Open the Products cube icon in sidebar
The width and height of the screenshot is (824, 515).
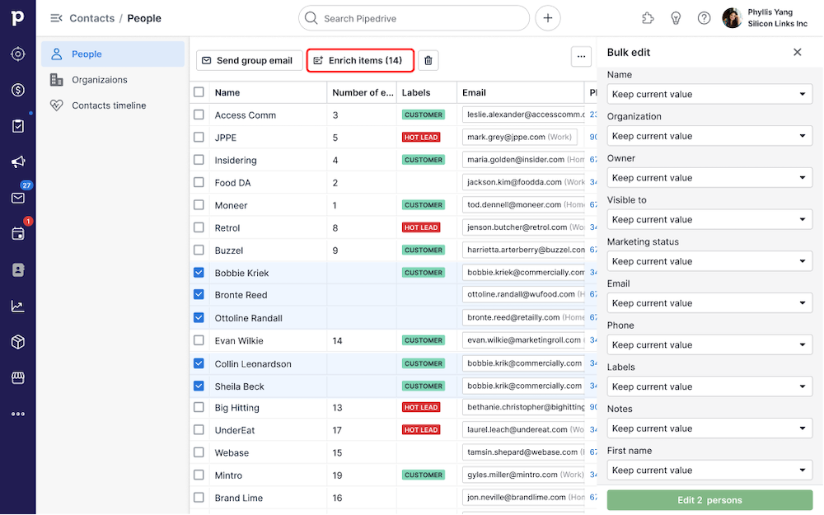(17, 341)
